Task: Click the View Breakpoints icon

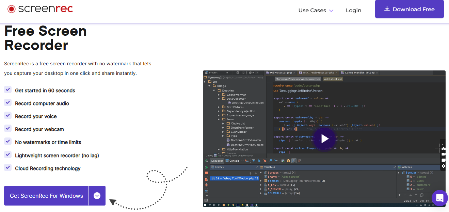Action: (206, 179)
